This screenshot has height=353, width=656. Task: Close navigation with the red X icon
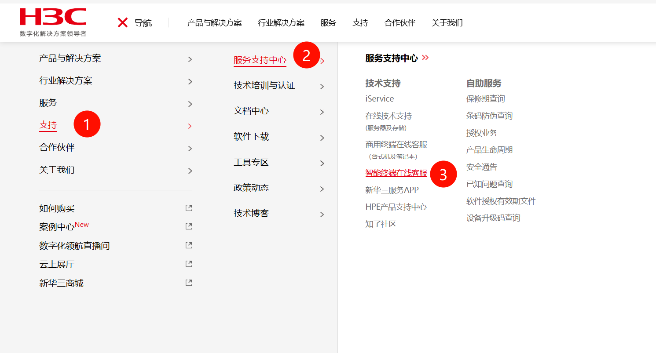pos(123,22)
